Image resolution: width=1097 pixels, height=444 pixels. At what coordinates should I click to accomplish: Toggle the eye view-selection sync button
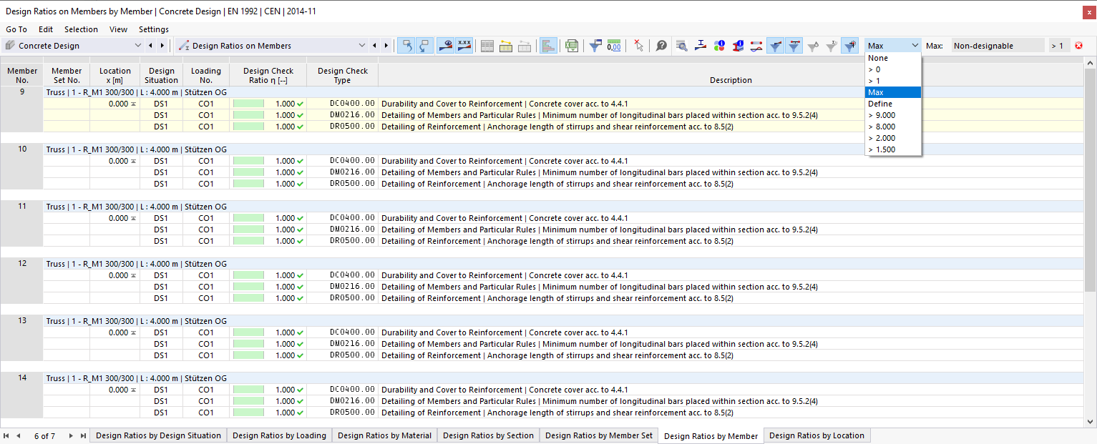tap(445, 46)
